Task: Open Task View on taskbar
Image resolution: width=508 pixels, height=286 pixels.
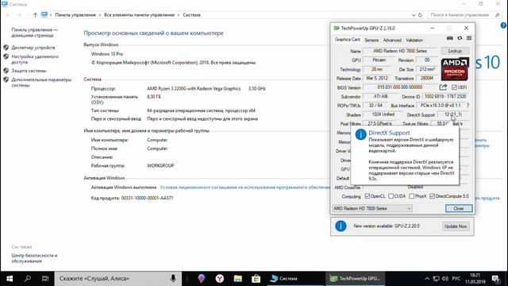Action: [45, 279]
